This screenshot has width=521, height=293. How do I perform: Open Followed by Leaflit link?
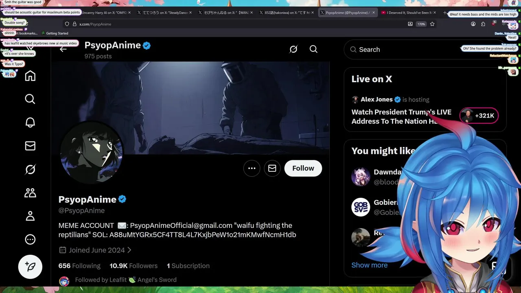click(126, 280)
